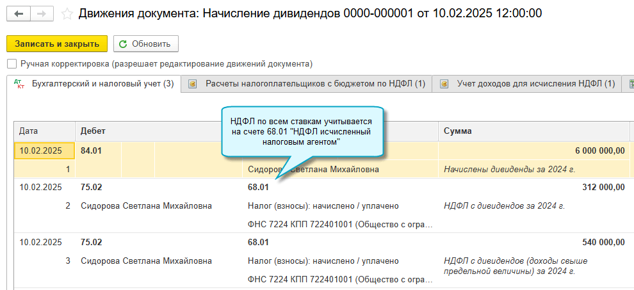Open Бухгалтерский и налоговый учет (3) tab
The image size is (634, 290).
[x=93, y=84]
